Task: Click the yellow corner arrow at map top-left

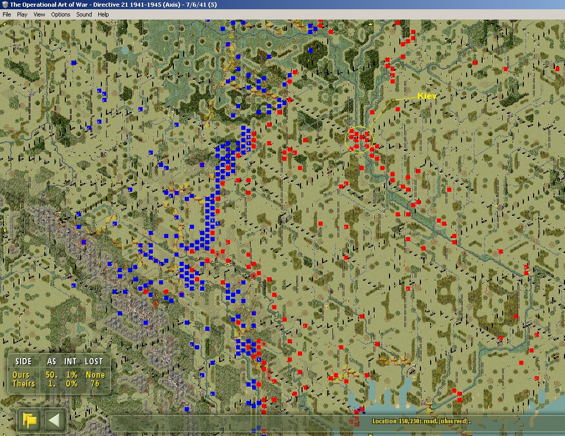Action: point(4,24)
